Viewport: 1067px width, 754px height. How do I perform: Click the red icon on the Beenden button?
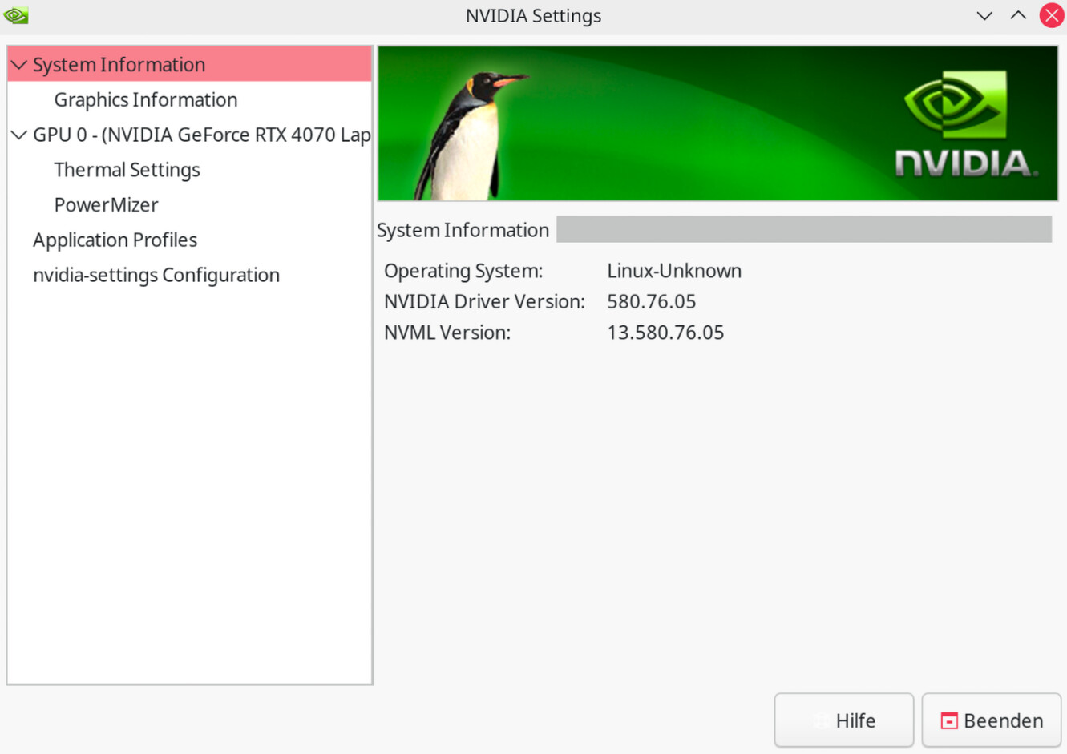tap(949, 721)
